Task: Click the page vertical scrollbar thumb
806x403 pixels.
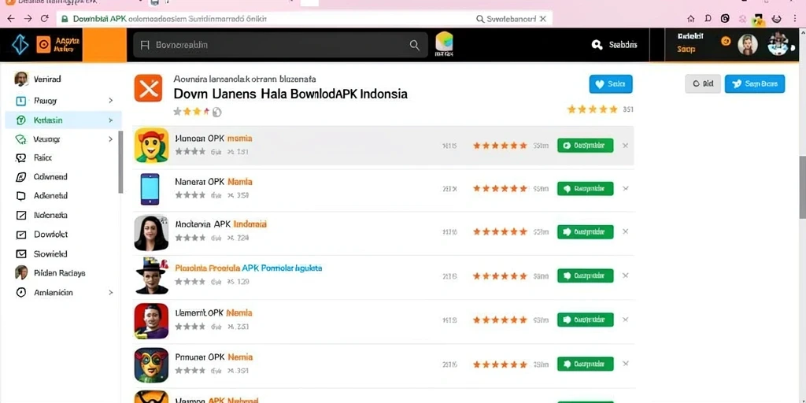Action: pos(802,186)
